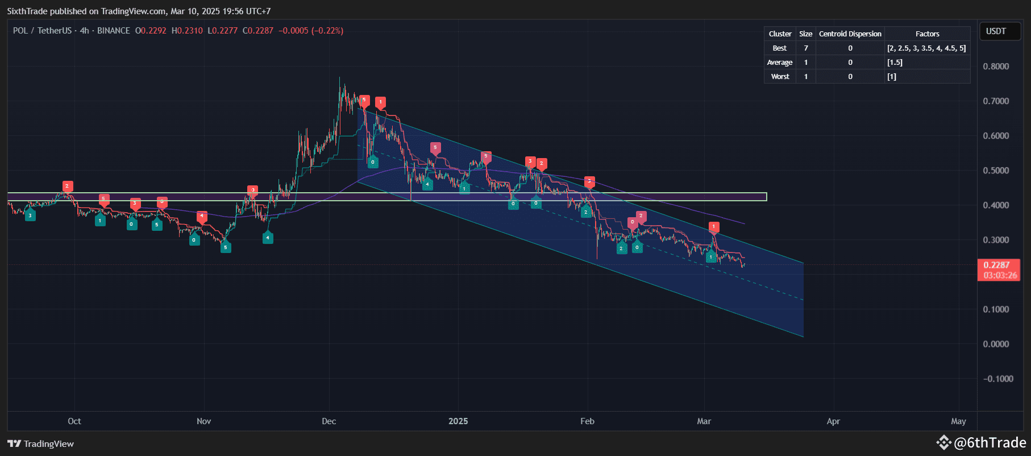Viewport: 1031px width, 456px height.
Task: Click the Worst factor value [1]
Action: click(x=892, y=77)
